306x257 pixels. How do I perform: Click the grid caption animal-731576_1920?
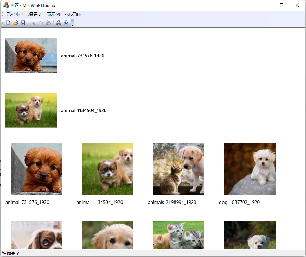click(27, 202)
